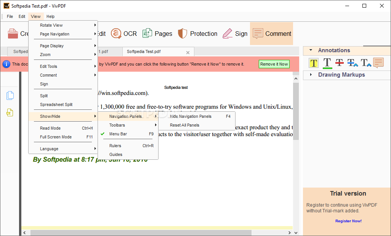The image size is (391, 236).
Task: Select the Sticky Note annotation icon
Action: (x=378, y=63)
